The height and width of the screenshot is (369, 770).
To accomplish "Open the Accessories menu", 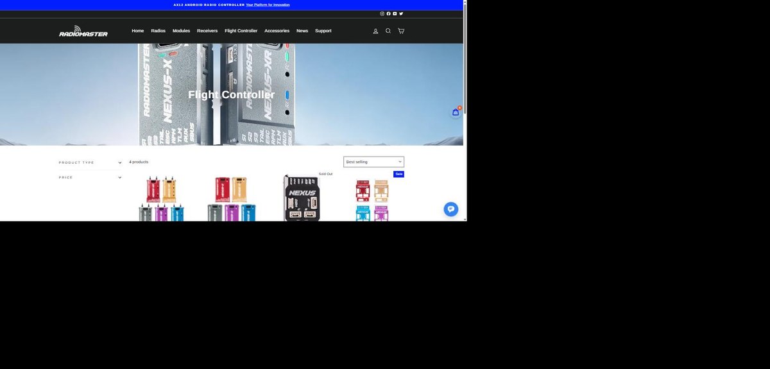I will tap(277, 31).
